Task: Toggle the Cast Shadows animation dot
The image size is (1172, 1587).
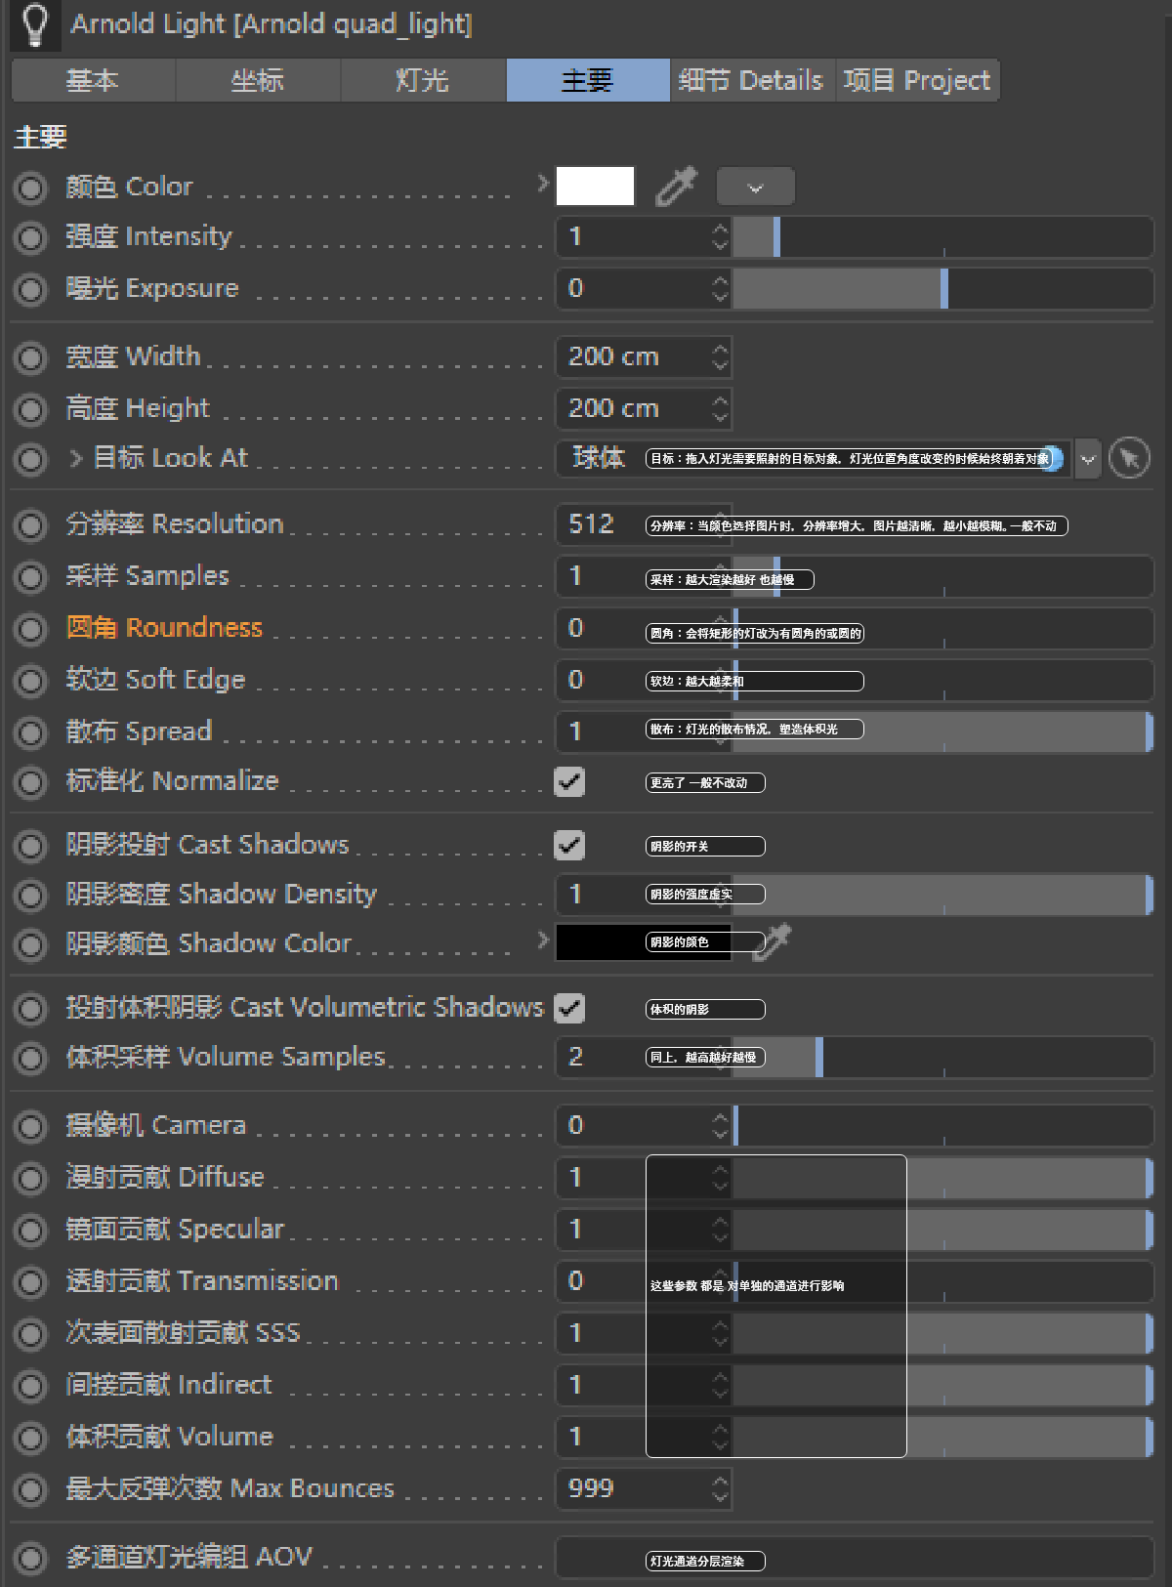Action: [30, 846]
